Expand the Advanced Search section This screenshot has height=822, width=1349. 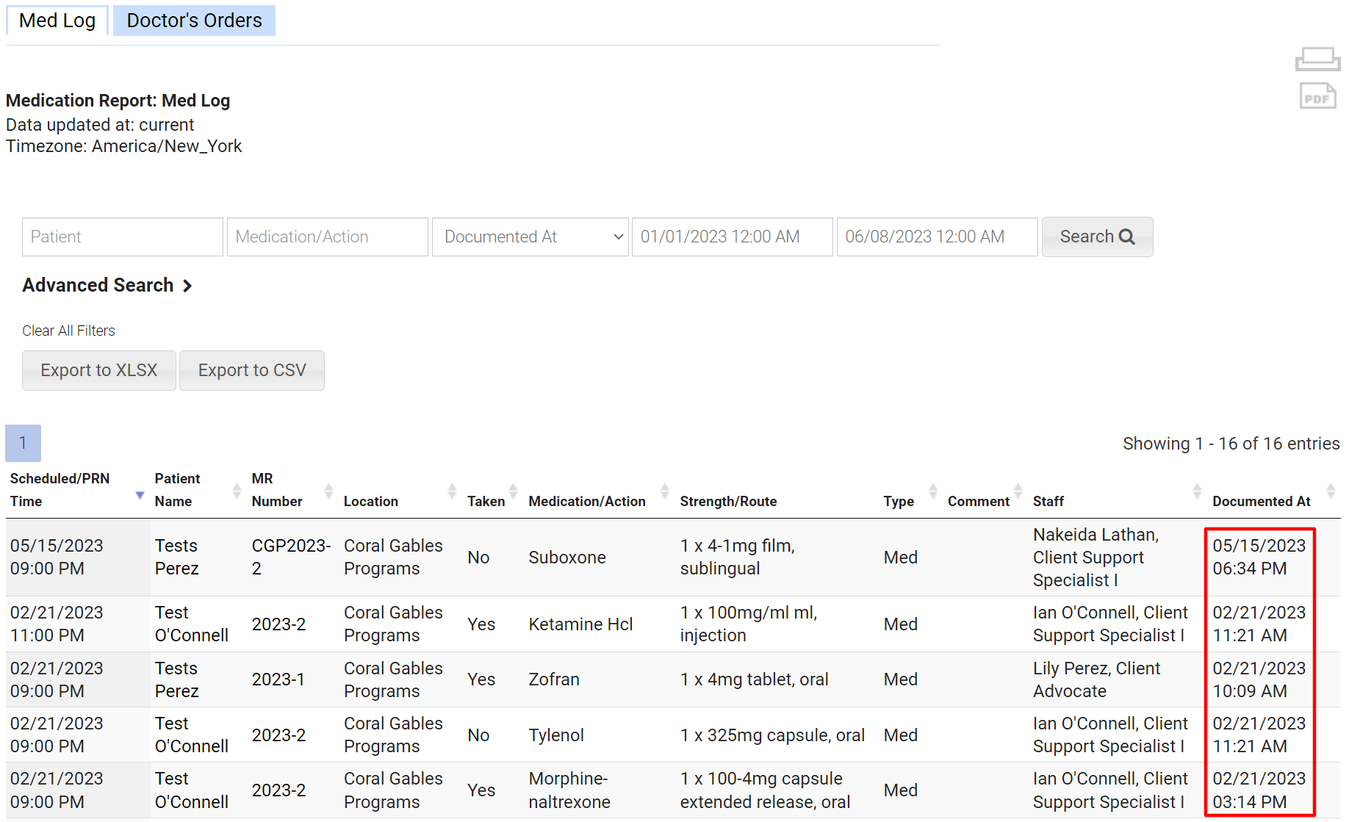107,285
